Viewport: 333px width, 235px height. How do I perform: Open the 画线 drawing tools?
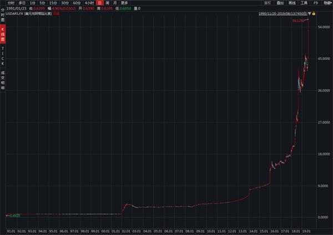(292, 3)
